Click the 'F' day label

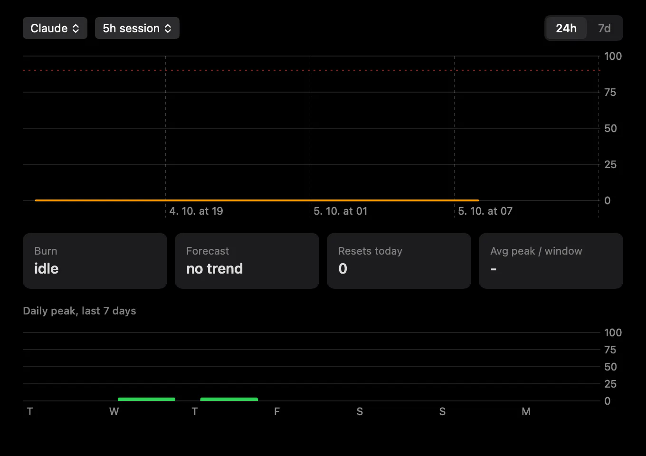[x=277, y=411]
